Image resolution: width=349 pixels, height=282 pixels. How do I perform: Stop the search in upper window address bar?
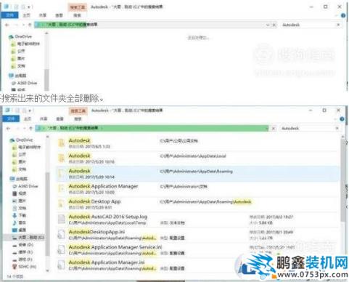[274, 25]
